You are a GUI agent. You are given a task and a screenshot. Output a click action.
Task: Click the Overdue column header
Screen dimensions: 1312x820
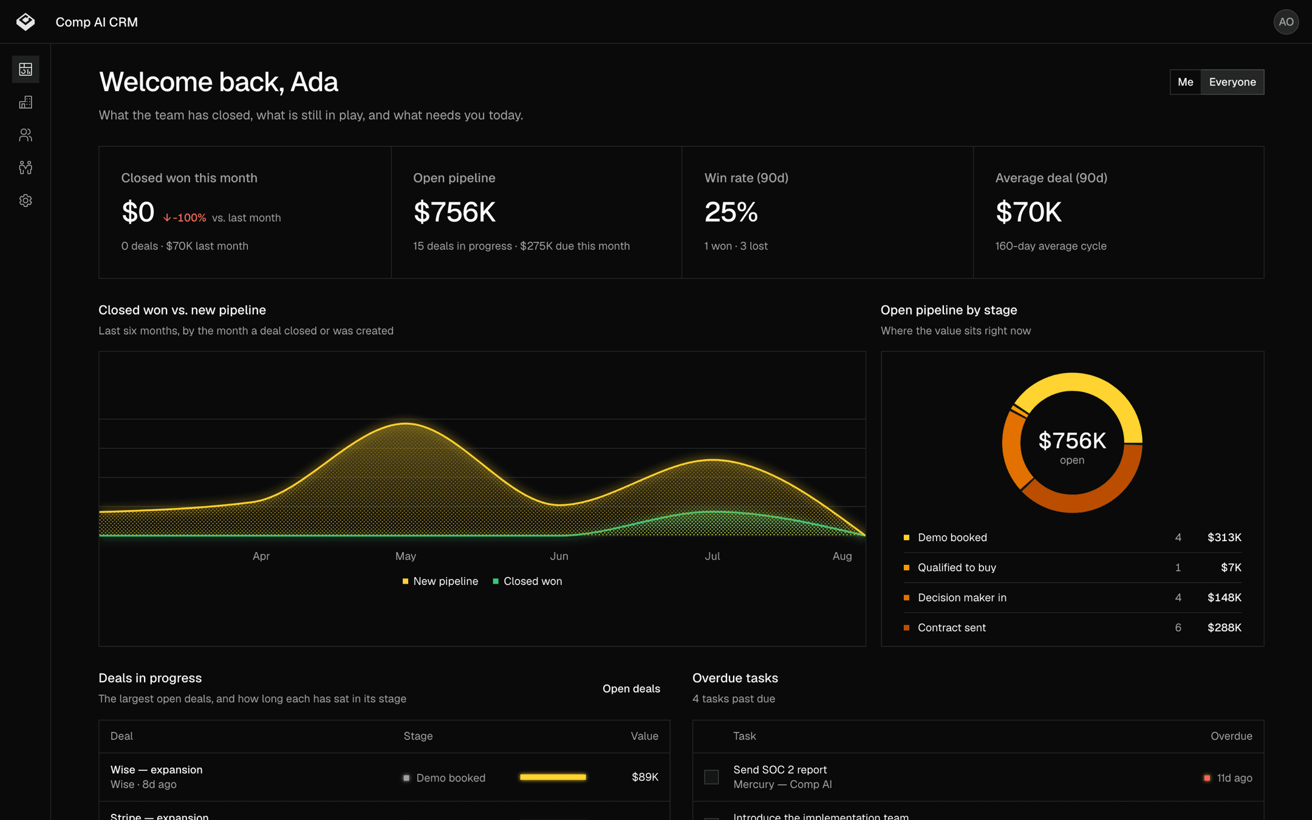1231,736
